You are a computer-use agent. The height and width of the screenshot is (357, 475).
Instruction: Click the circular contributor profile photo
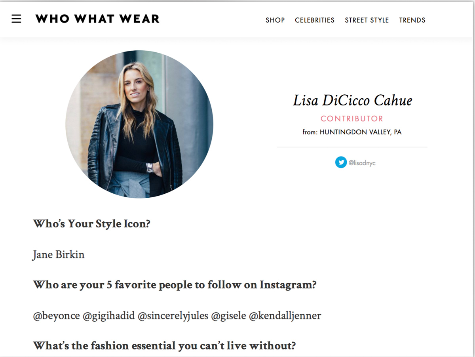click(139, 124)
